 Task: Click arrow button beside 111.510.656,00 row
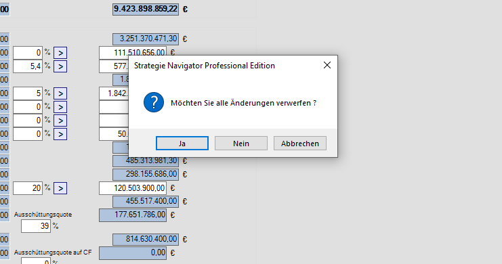pos(60,53)
